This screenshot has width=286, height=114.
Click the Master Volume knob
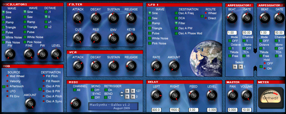point(246,95)
